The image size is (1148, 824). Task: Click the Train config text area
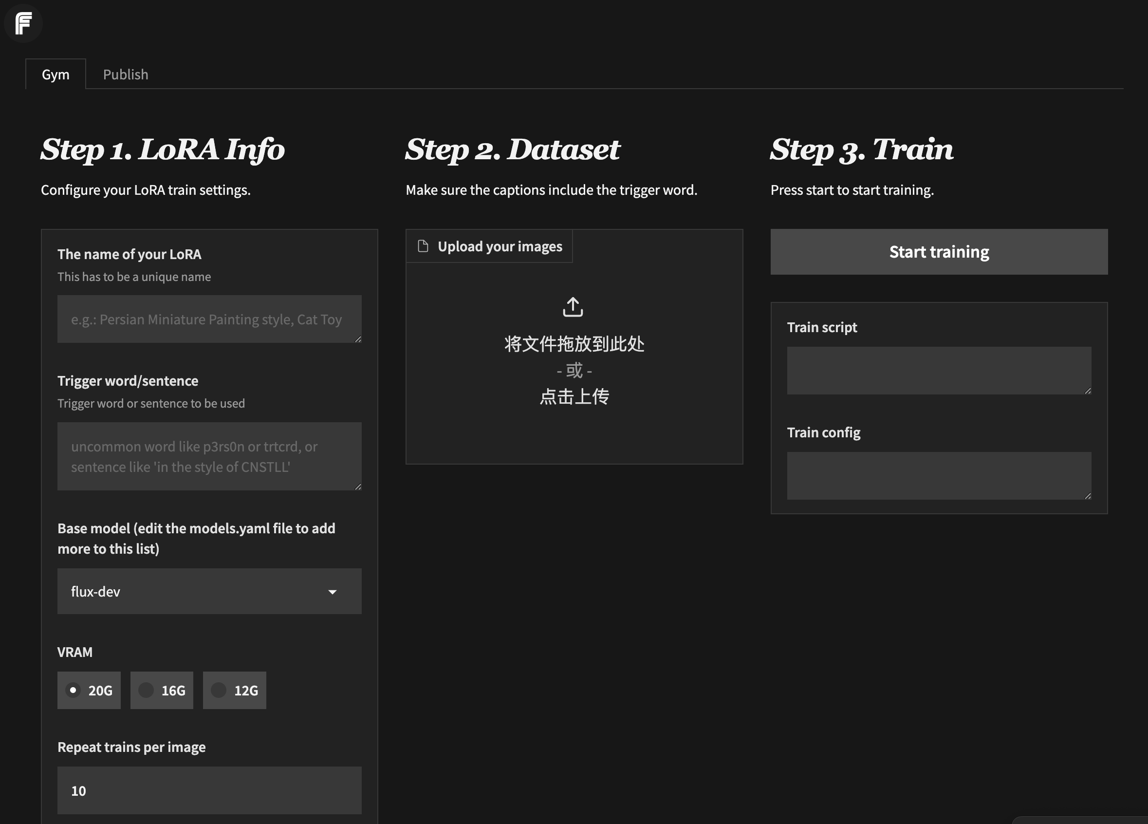(939, 475)
